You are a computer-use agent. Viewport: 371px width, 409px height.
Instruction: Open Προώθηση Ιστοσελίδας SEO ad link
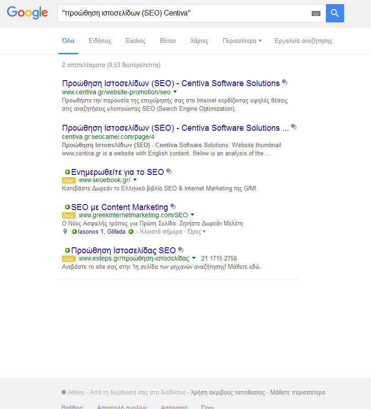(x=124, y=251)
